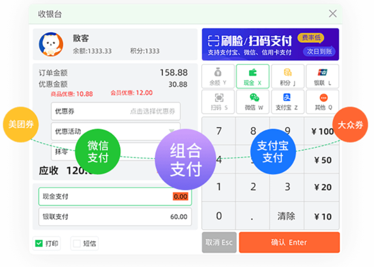Click the 组合支付 purple bubble
The width and height of the screenshot is (376, 267).
pyautogui.click(x=186, y=159)
